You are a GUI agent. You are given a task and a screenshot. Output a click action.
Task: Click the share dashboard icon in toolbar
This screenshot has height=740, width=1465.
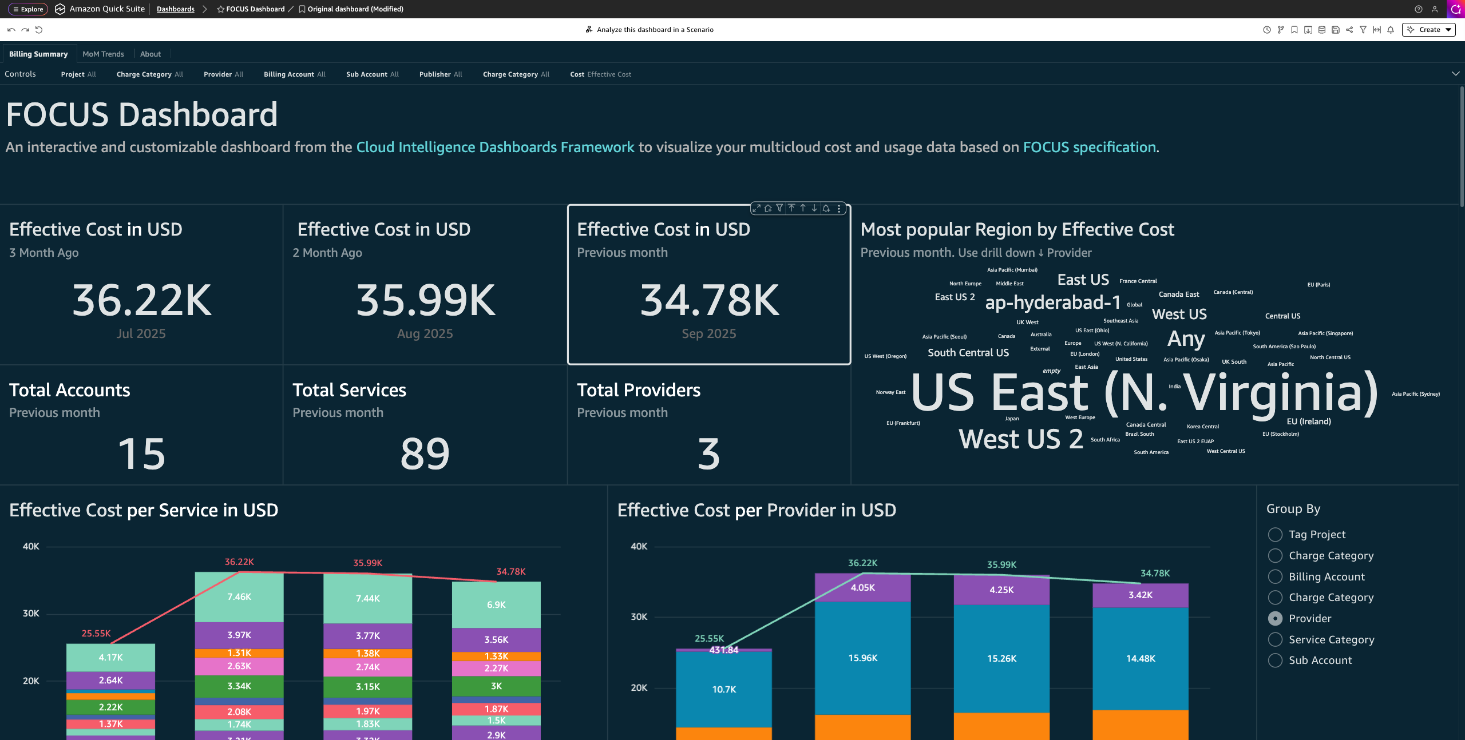point(1349,30)
